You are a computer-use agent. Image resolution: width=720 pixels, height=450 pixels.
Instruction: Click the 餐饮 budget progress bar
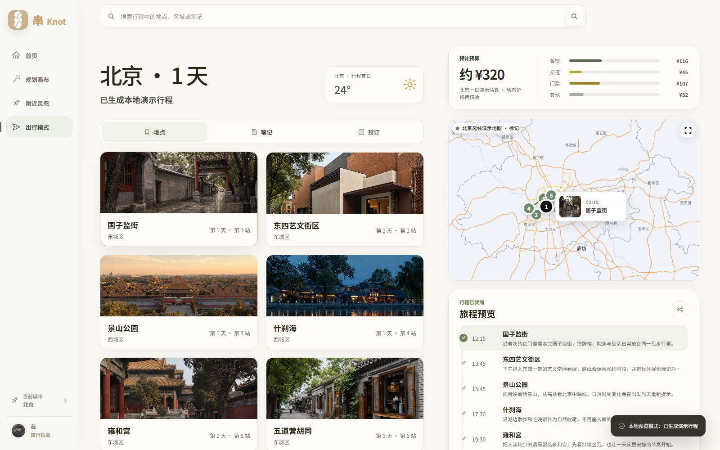(614, 61)
